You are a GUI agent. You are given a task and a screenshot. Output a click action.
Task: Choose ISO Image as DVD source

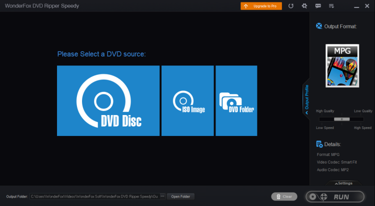pos(187,100)
